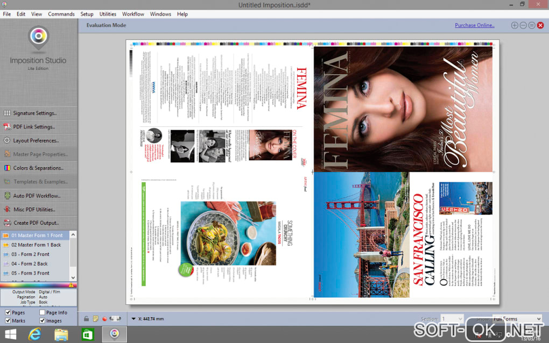Image resolution: width=549 pixels, height=343 pixels.
Task: Click the color gamut warning icon
Action: coord(72,285)
